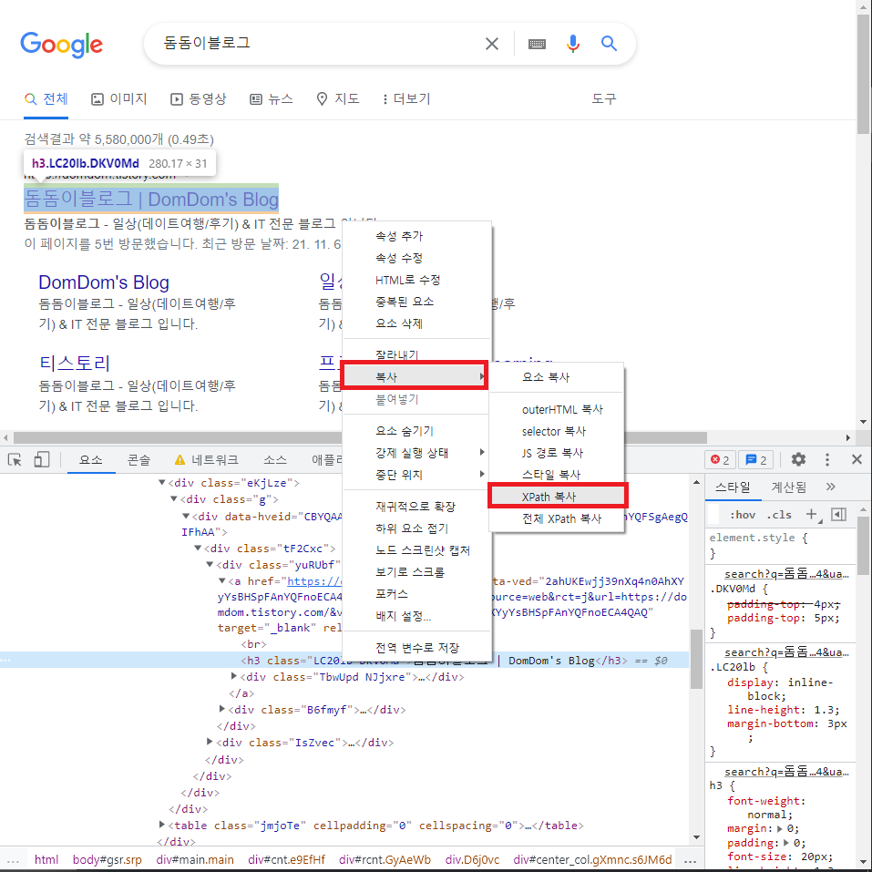Toggle device toolbar icon in DevTools
Screen dimensions: 872x872
[42, 459]
